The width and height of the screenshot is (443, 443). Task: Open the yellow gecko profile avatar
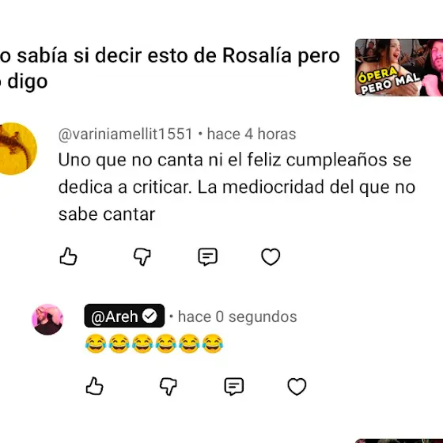pos(17,149)
